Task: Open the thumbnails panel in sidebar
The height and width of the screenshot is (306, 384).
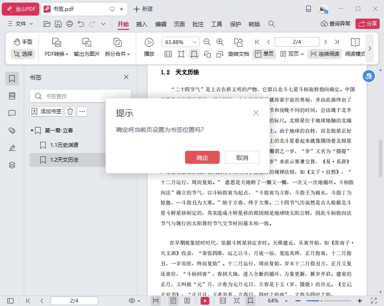Action: (x=12, y=96)
